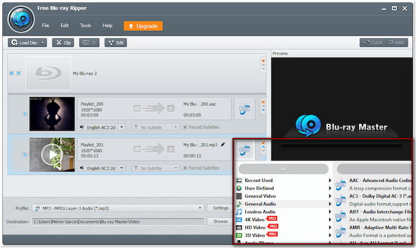Collapse the My Blu-ray 2 disc tree
This screenshot has width=416, height=248.
click(x=11, y=73)
